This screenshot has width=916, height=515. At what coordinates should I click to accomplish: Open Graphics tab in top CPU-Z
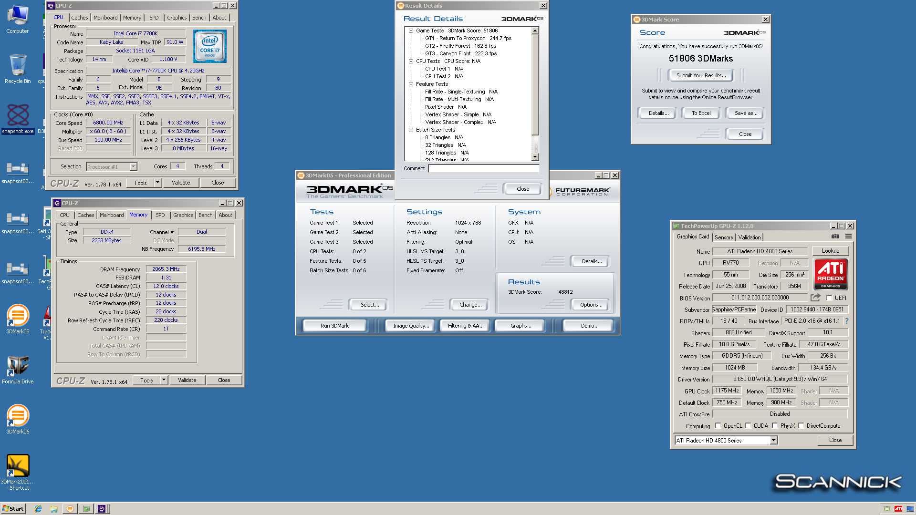(177, 18)
